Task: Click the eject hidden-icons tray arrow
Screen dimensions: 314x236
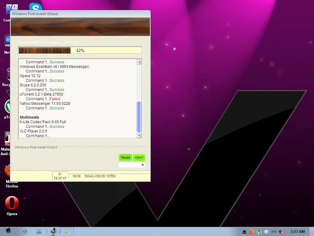Action: point(244,232)
